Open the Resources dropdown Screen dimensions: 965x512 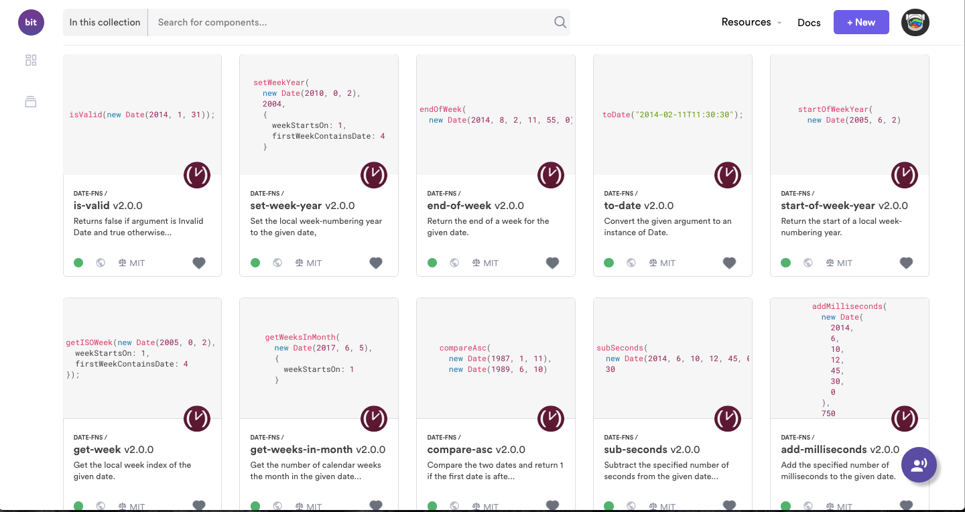(x=751, y=22)
